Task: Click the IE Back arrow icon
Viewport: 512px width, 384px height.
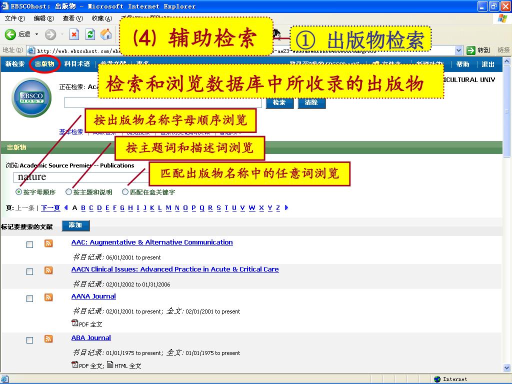Action: 10,34
